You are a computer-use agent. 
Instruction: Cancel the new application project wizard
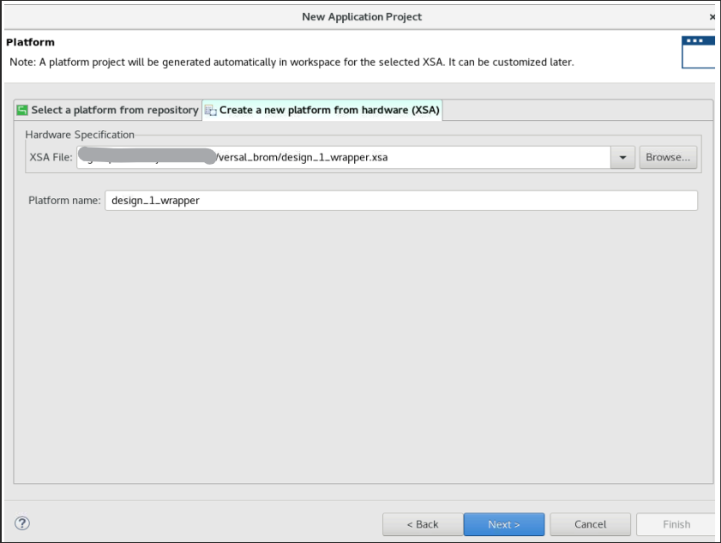click(x=590, y=524)
